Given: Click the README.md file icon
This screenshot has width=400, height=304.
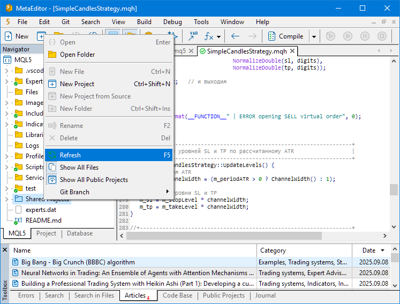Looking at the screenshot, I should pos(18,220).
